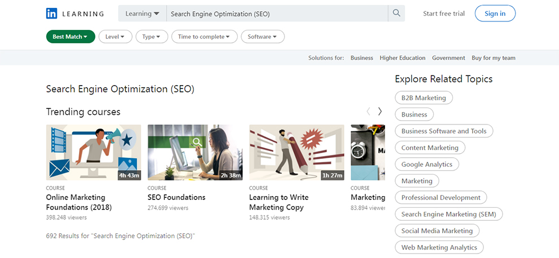Select the Business Software and Tools chip
This screenshot has height=258, width=559.
coord(444,131)
